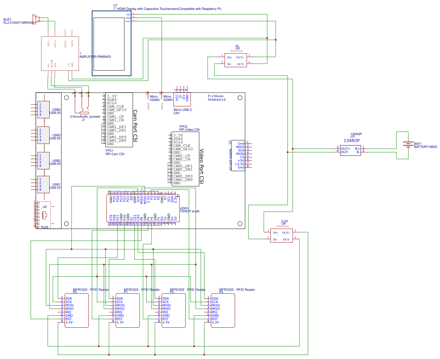The height and width of the screenshot is (359, 440).
Task: Click the 3.3V regulator U9 block
Action: [281, 236]
